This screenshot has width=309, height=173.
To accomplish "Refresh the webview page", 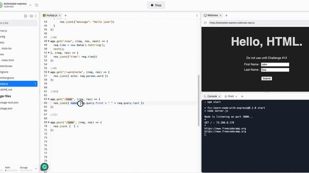I will tap(205, 23).
